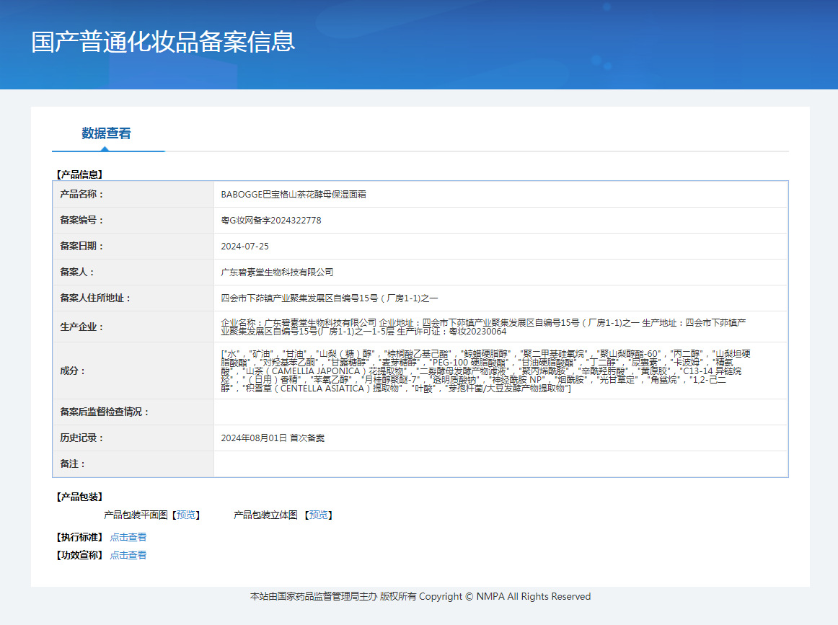Click the 备案人住所地址 address value
The image size is (838, 625).
click(330, 298)
